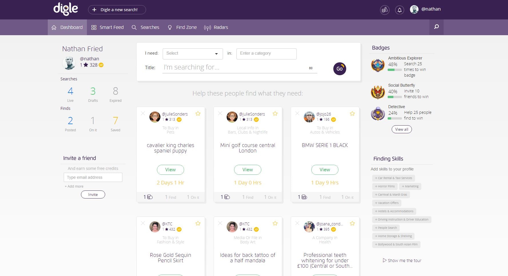Screen dimensions: 508x276
Task: Focus the 'Enter a category' field
Action: (266, 53)
